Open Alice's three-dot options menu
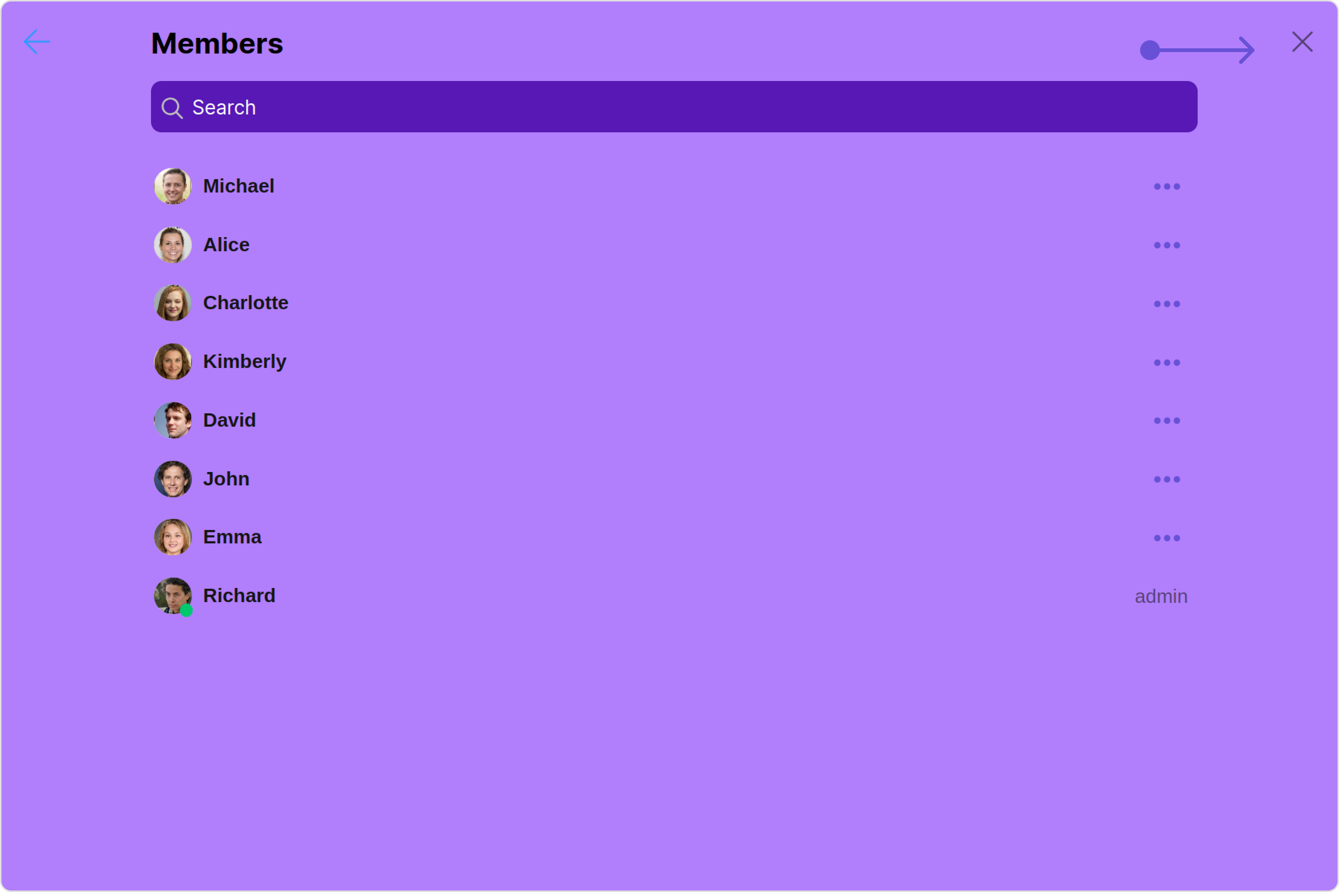Screen dimensions: 1339x892 (1166, 245)
